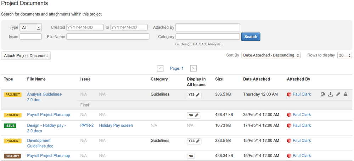Click the ISSUE type badge
354x161 pixels.
click(x=10, y=126)
